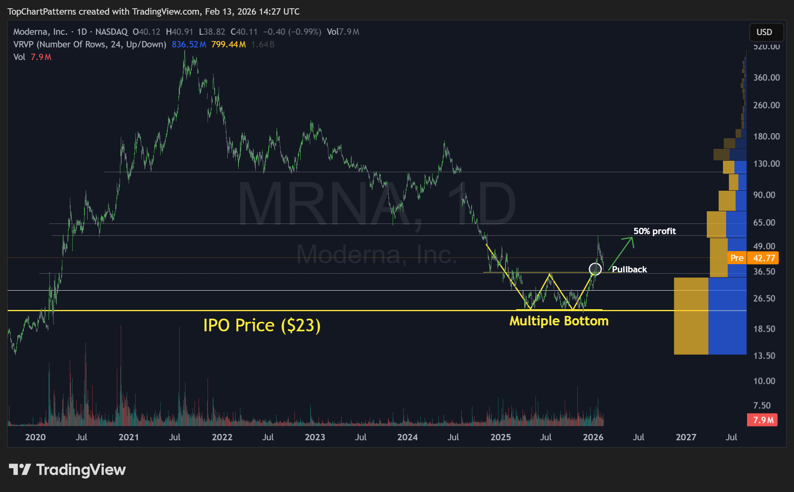
Task: Click the red 7.9M volume label
Action: pos(762,420)
